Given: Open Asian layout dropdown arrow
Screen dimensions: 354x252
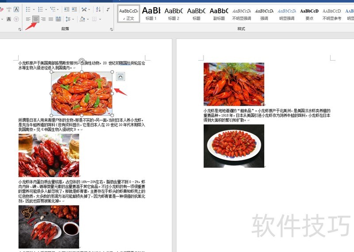Looking at the screenshot, I should pos(89,9).
